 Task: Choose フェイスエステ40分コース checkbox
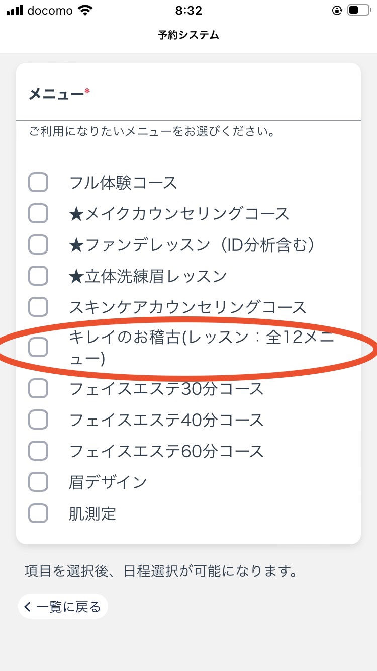pyautogui.click(x=38, y=420)
